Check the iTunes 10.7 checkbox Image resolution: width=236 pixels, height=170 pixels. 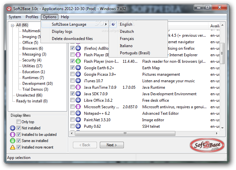coord(72,81)
